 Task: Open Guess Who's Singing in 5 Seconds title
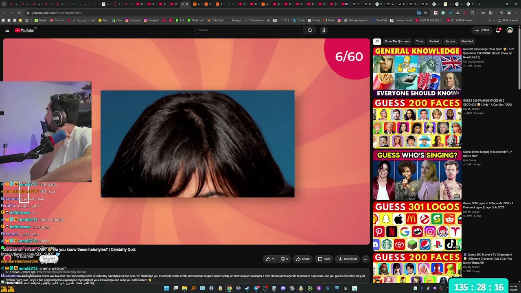pyautogui.click(x=488, y=154)
